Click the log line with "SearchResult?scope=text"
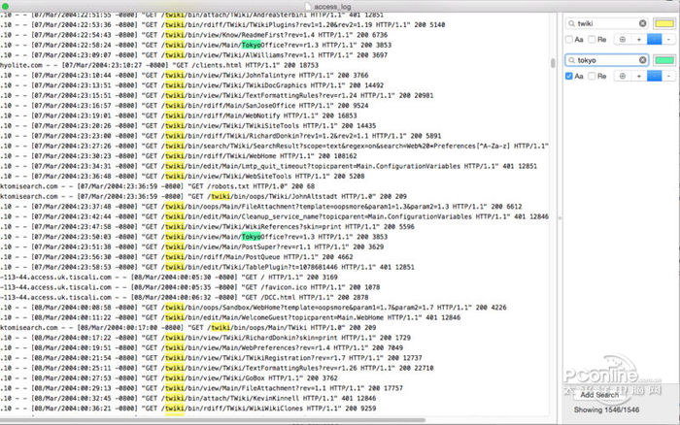The height and width of the screenshot is (425, 680). (274, 146)
